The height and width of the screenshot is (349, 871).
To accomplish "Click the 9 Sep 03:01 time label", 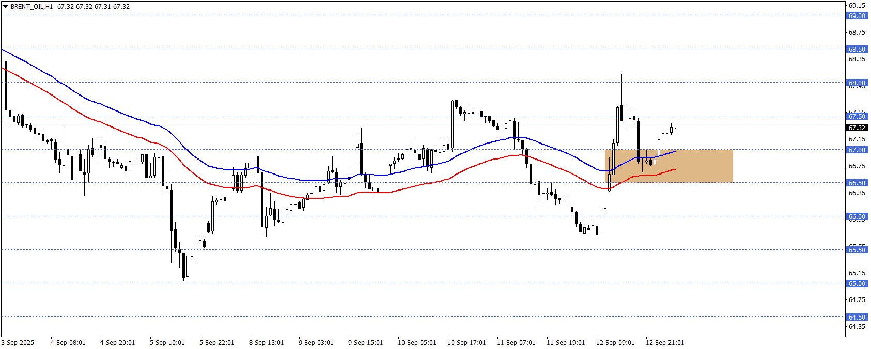I will coord(316,342).
